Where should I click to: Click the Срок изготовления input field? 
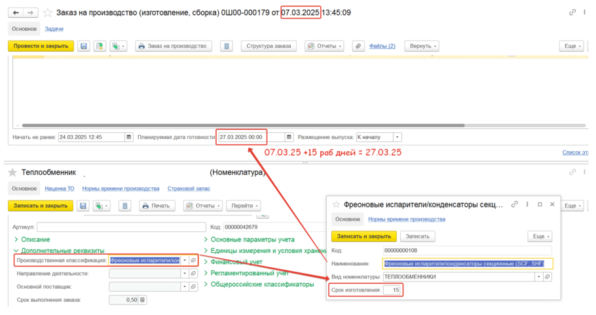pyautogui.click(x=393, y=289)
